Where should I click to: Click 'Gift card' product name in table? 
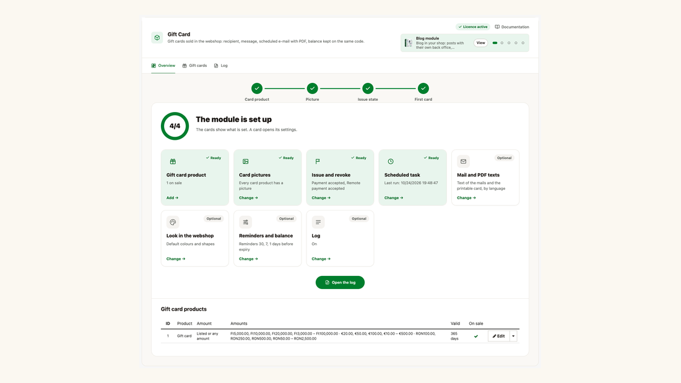184,336
